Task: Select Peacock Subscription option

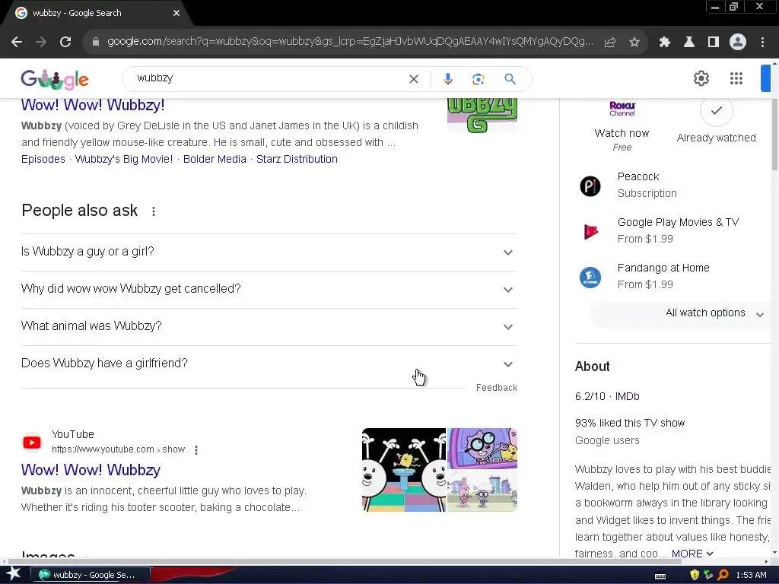Action: pos(674,186)
